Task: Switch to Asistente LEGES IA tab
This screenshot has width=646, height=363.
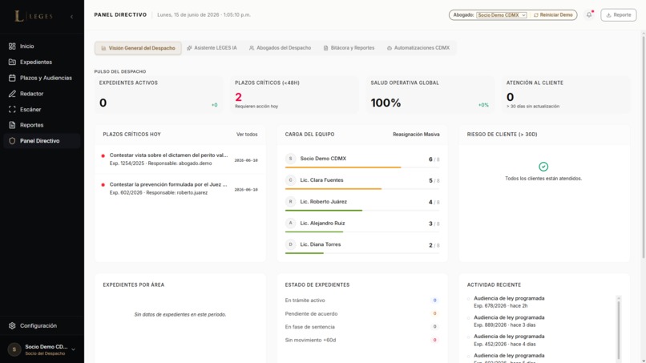Action: point(212,48)
